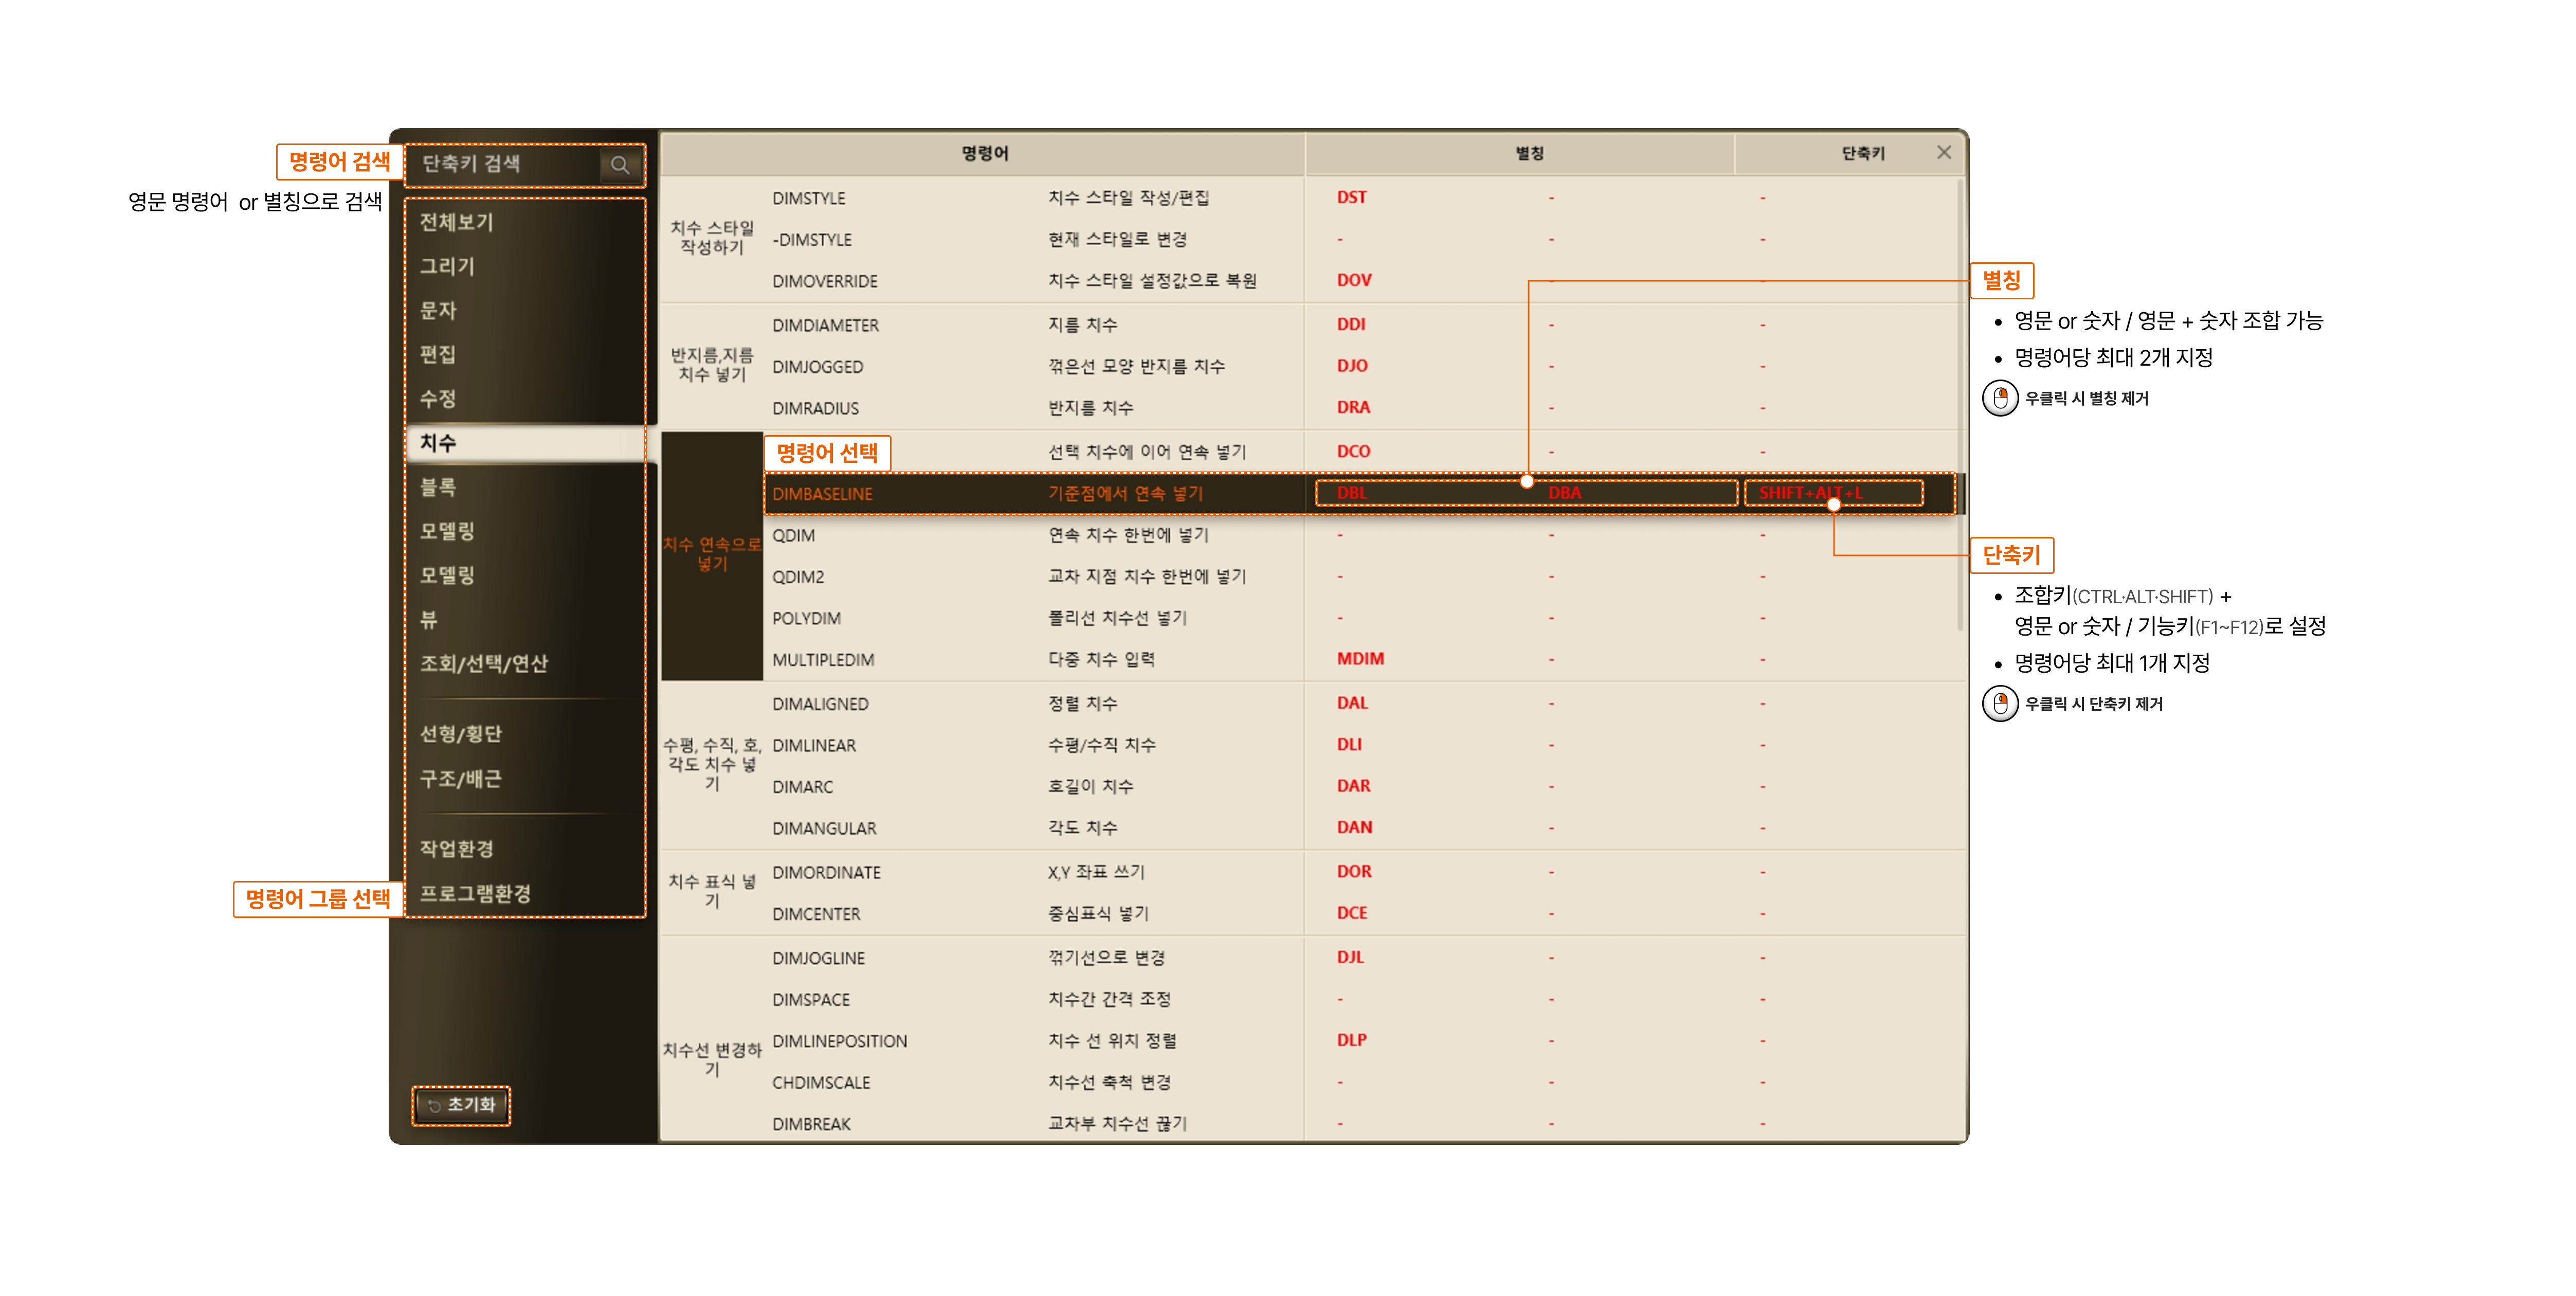Viewport: 2576px width, 1296px height.
Task: Click the magnifier search icon
Action: click(620, 165)
